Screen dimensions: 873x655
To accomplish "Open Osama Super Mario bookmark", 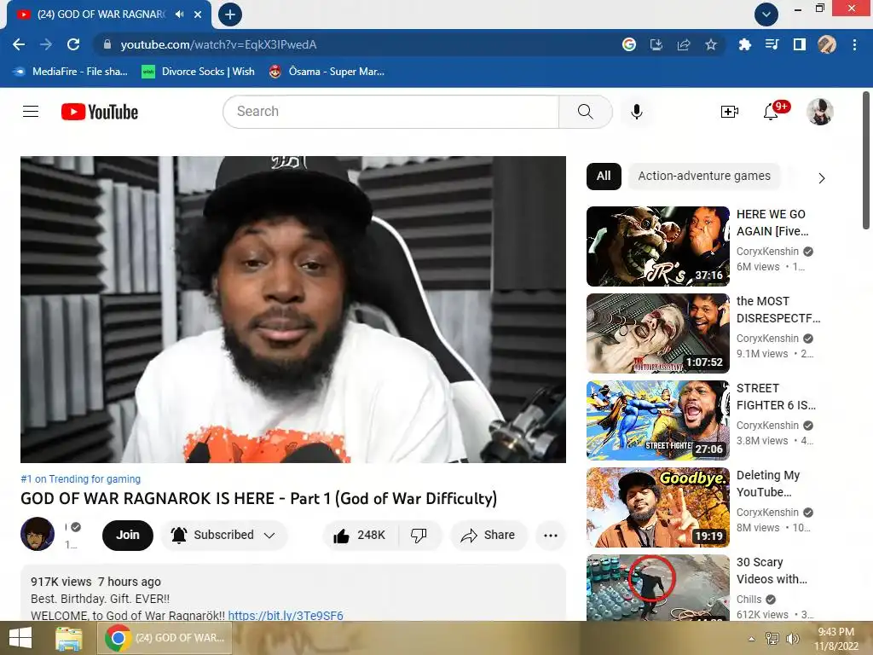I will point(327,72).
